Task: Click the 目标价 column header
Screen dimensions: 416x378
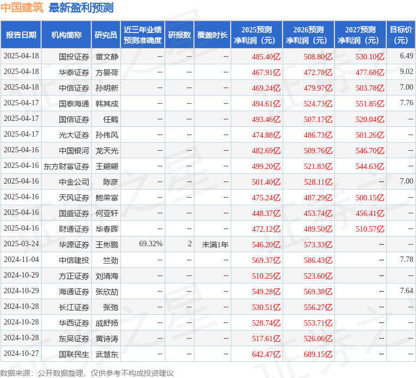Action: pyautogui.click(x=401, y=35)
